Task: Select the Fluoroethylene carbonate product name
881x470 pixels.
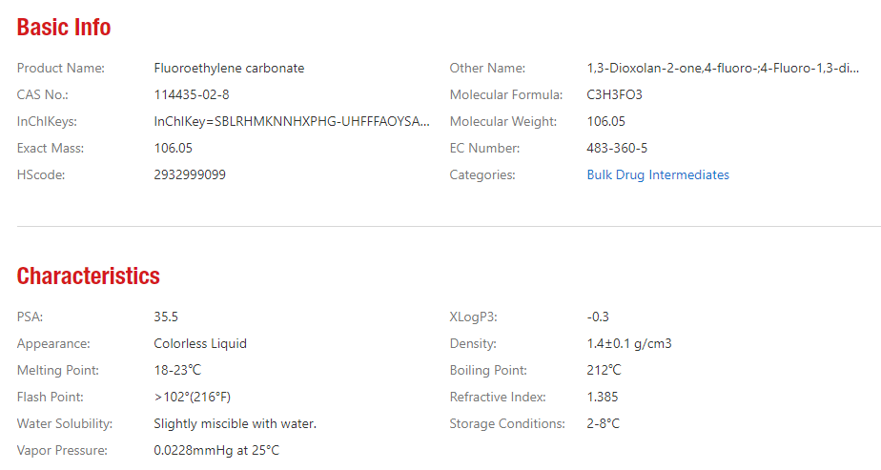Action: [x=229, y=68]
